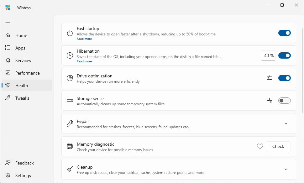Click the Fast startup power icon
The width and height of the screenshot is (304, 183).
(x=70, y=33)
